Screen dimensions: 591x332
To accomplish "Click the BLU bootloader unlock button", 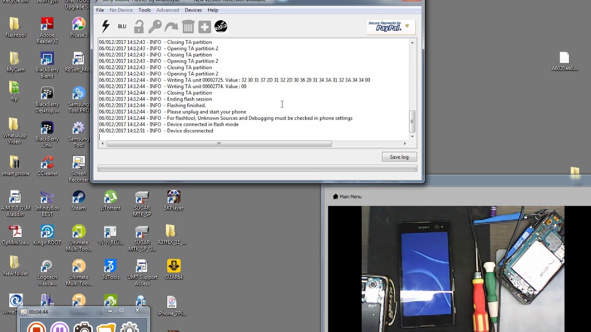I will [x=122, y=27].
